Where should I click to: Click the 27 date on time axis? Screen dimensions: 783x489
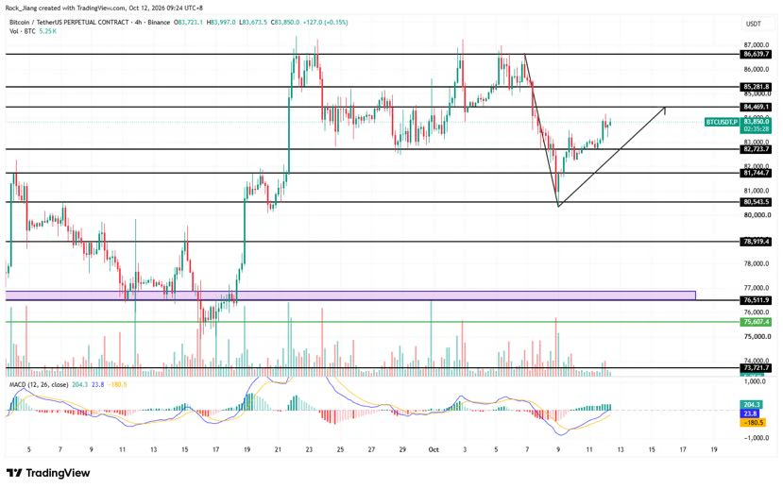tap(371, 449)
